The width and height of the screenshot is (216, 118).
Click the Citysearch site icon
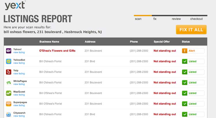click(x=9, y=114)
